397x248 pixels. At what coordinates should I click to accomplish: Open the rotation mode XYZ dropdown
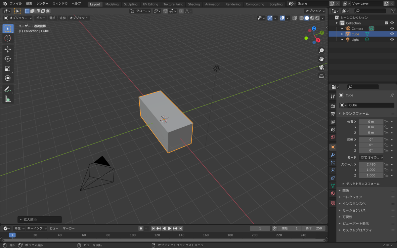371,158
